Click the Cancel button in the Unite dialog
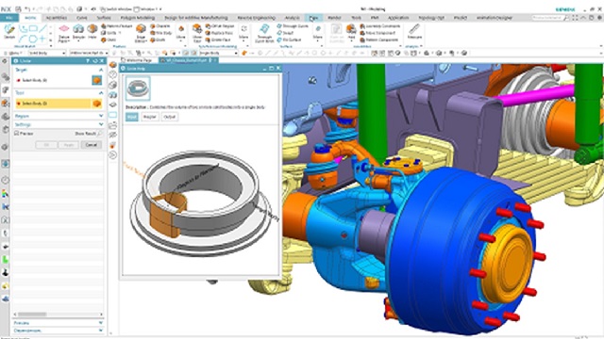The image size is (604, 339). click(x=92, y=145)
